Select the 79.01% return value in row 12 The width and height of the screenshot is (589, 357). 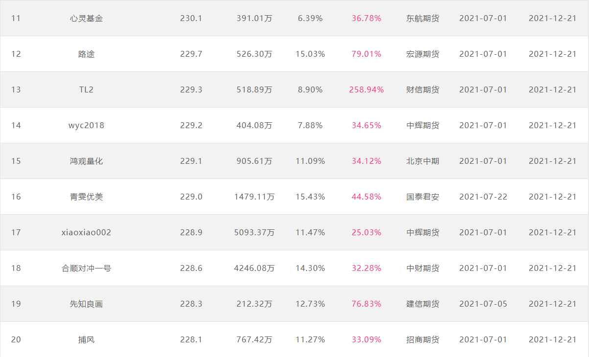pyautogui.click(x=366, y=54)
